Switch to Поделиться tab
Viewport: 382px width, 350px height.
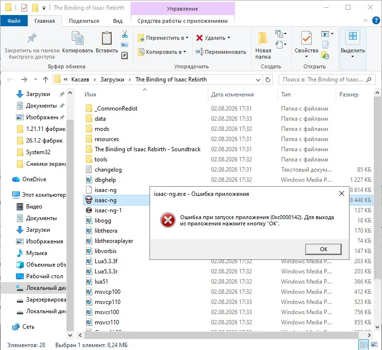point(84,21)
